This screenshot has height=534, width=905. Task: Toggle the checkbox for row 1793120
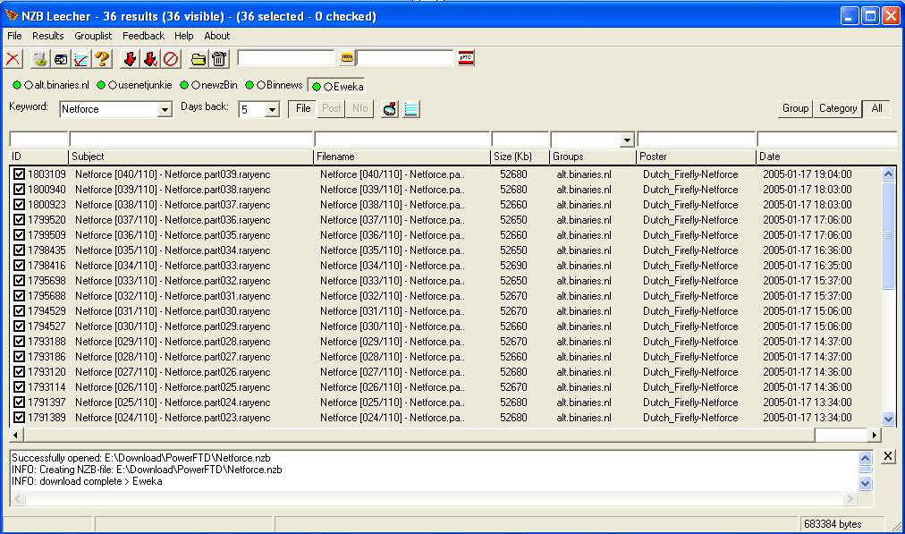click(x=19, y=372)
